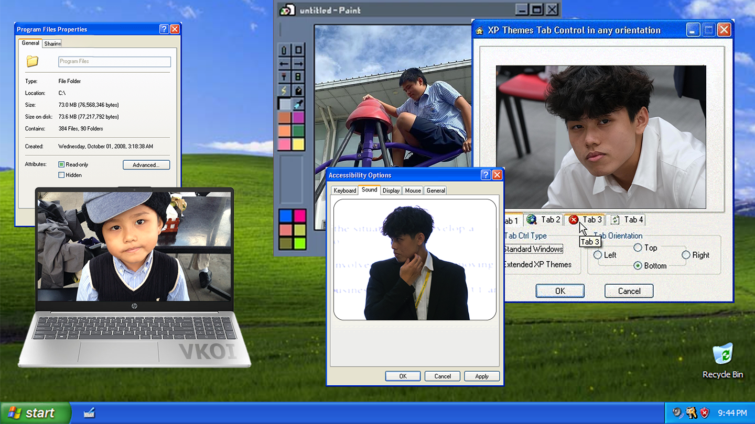Viewport: 755px width, 424px height.
Task: Click the traffic light tool in Paint toolbox
Action: (x=298, y=77)
